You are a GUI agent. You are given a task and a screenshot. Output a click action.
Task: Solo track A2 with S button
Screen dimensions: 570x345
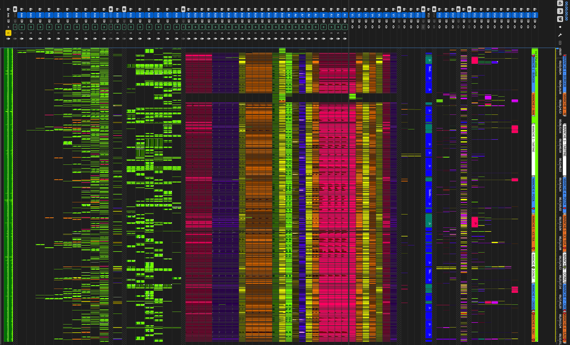pyautogui.click(x=338, y=33)
